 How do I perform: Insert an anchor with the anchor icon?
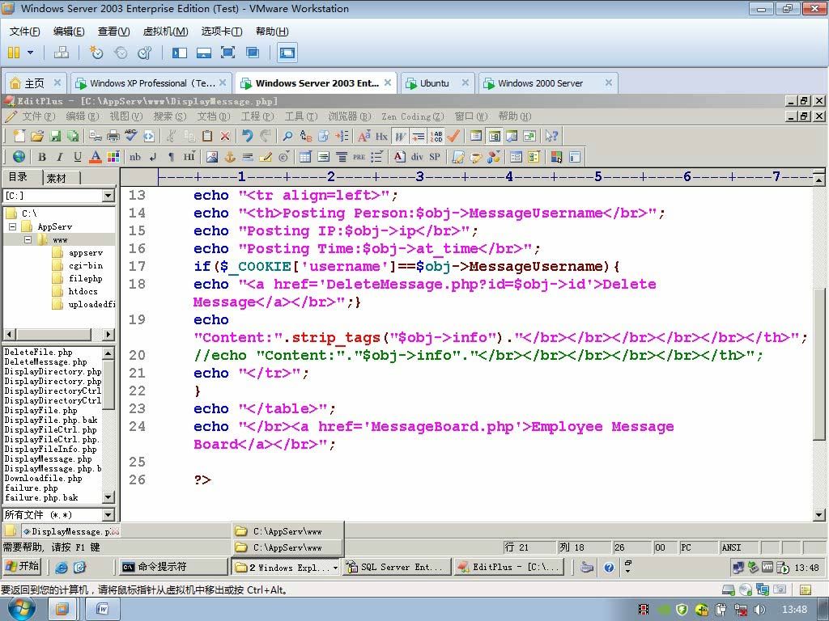pyautogui.click(x=229, y=157)
